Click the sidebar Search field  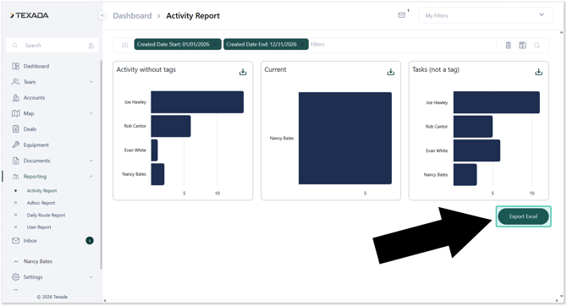pos(52,46)
